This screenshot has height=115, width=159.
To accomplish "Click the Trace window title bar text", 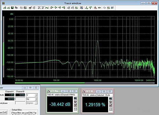I will click(x=73, y=3).
